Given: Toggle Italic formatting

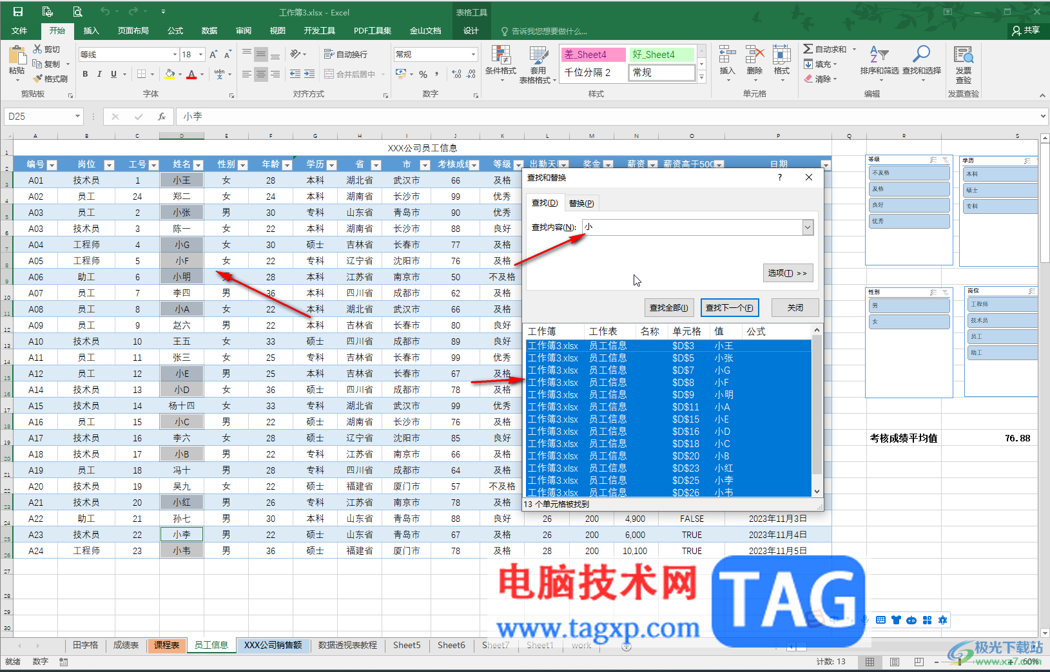Looking at the screenshot, I should click(99, 74).
